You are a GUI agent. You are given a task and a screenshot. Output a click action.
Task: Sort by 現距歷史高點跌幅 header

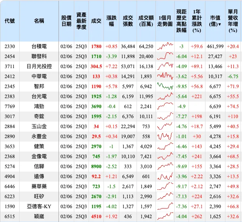181,21
